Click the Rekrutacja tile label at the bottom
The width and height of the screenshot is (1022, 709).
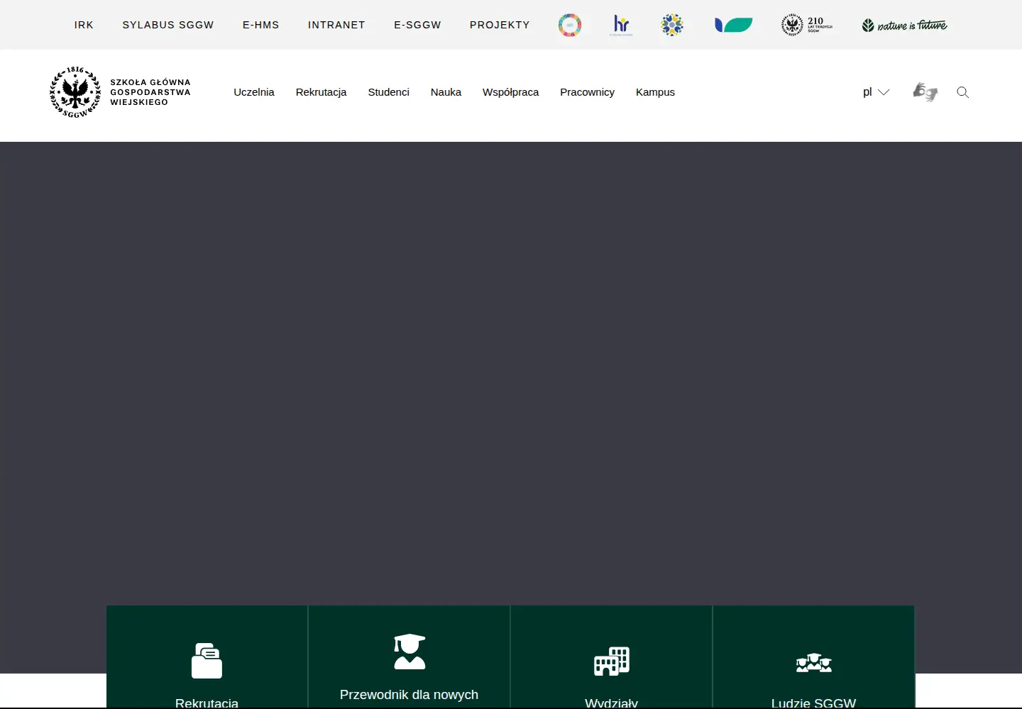click(207, 703)
